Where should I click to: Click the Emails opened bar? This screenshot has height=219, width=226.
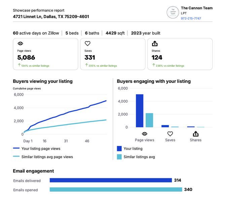[116, 189]
